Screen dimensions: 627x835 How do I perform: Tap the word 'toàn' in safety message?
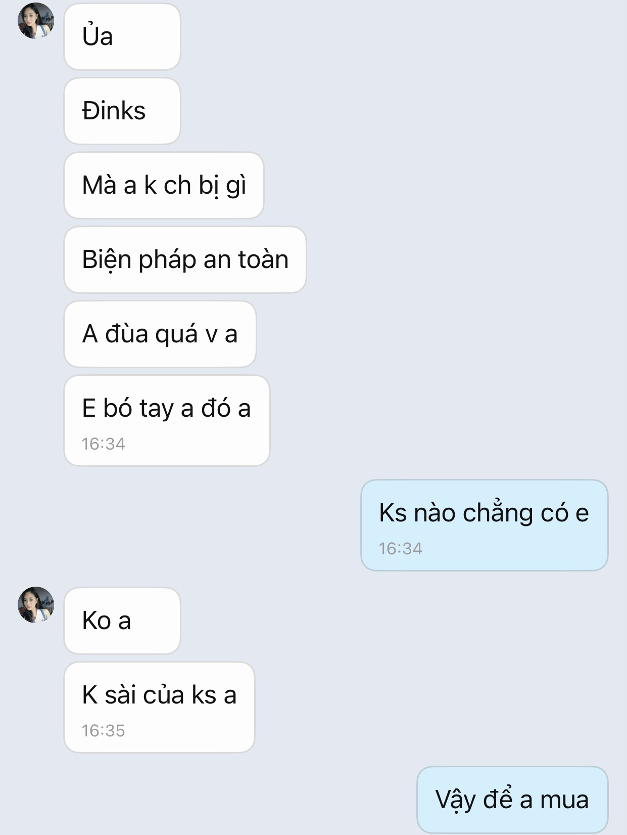point(263,259)
